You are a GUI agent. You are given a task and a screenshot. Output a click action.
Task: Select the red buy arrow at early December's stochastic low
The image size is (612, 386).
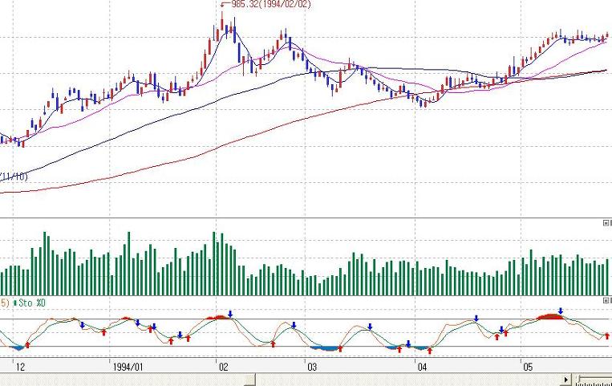point(27,344)
